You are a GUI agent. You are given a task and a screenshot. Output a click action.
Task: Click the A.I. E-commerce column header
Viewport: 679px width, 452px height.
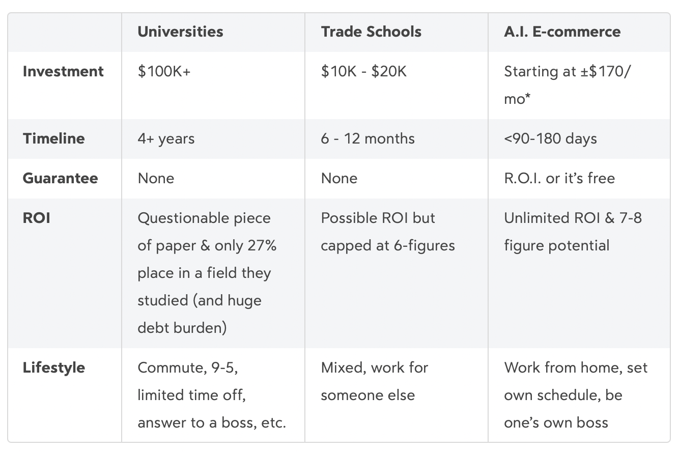(x=562, y=32)
